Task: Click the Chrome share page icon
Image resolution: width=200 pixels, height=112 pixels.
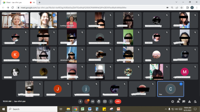Action: pos(177,8)
